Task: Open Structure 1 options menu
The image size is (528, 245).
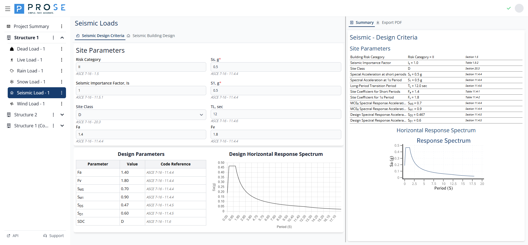Action: [x=53, y=38]
